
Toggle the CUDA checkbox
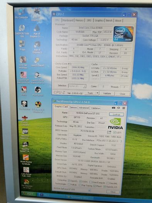point(80,181)
